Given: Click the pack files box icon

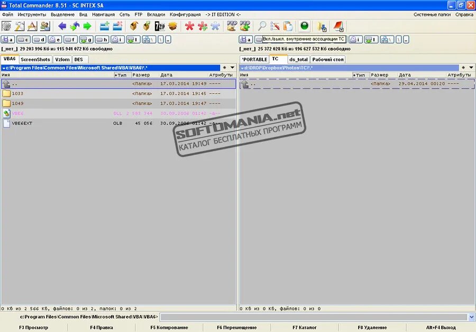Looking at the screenshot, I should 134,26.
